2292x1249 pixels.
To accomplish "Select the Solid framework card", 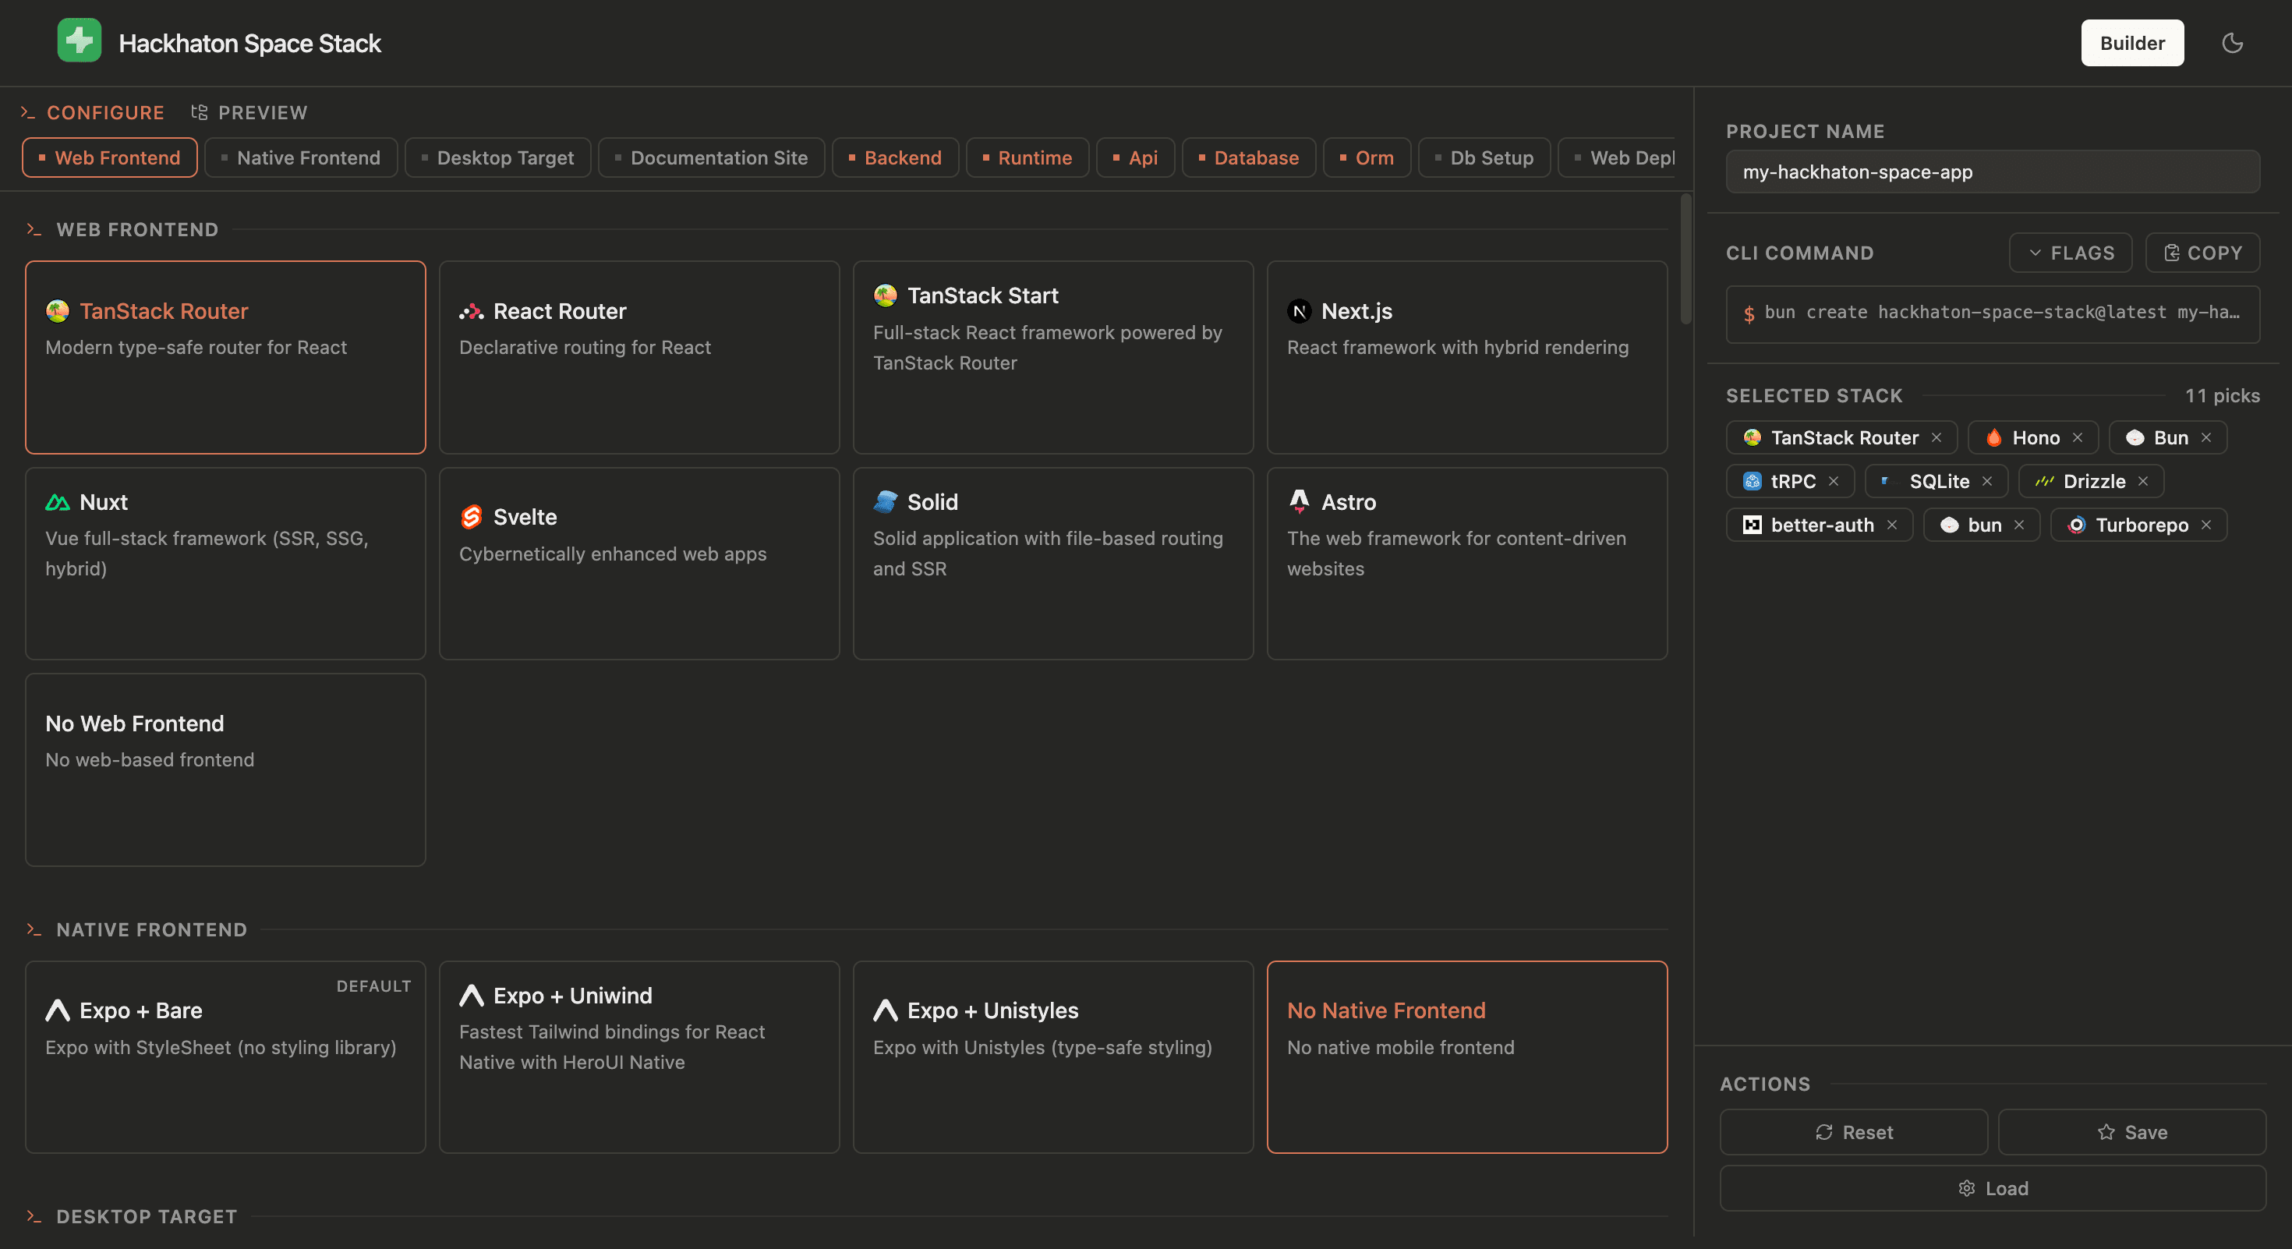I will click(x=1053, y=563).
